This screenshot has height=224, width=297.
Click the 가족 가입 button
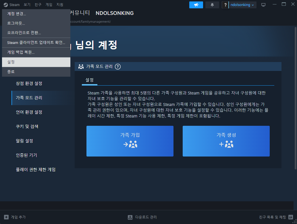coord(130,141)
